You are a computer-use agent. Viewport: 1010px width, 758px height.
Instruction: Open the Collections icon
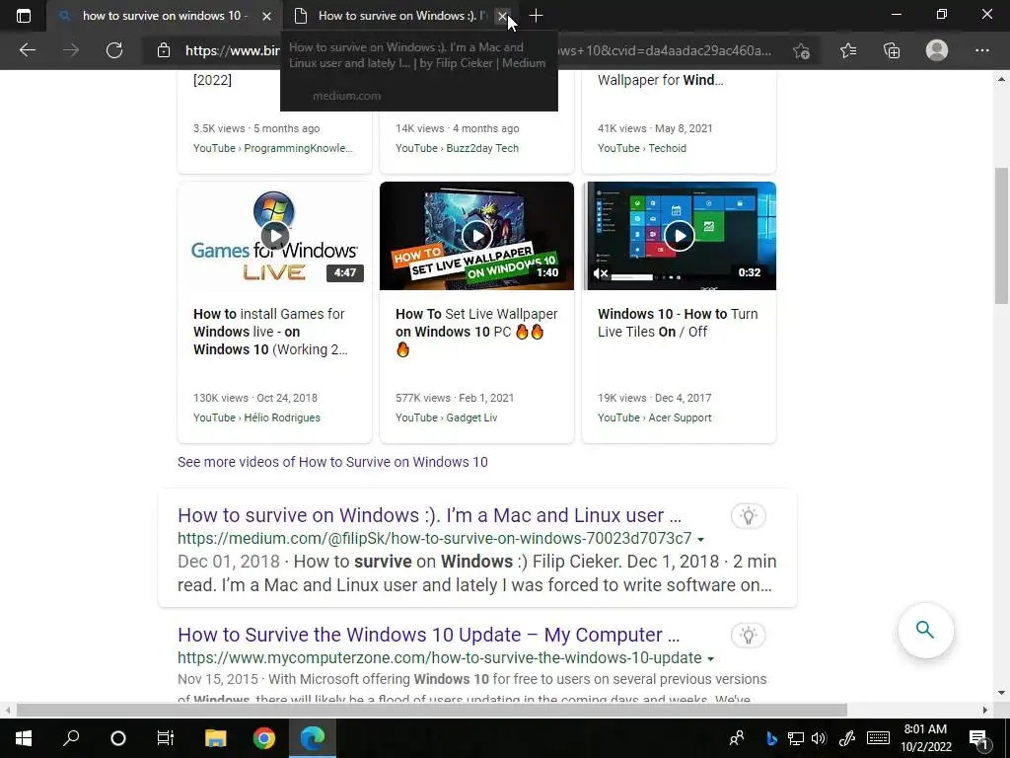pyautogui.click(x=892, y=50)
